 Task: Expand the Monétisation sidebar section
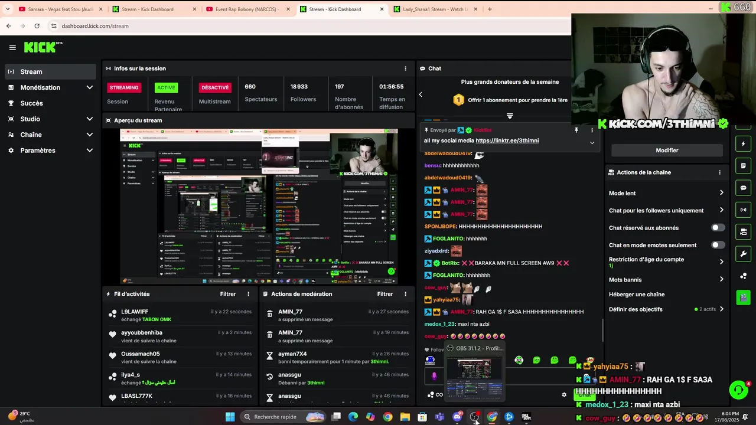click(50, 87)
